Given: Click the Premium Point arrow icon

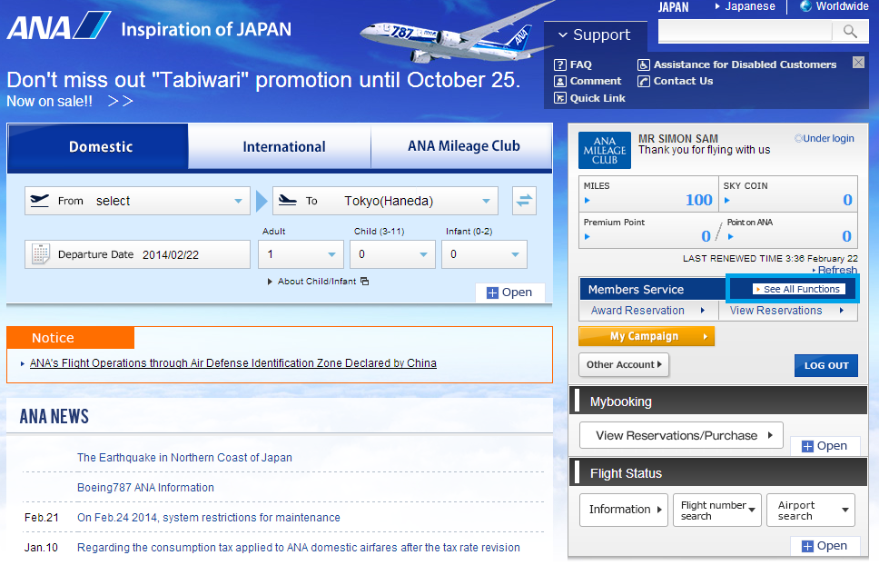Looking at the screenshot, I should [587, 237].
